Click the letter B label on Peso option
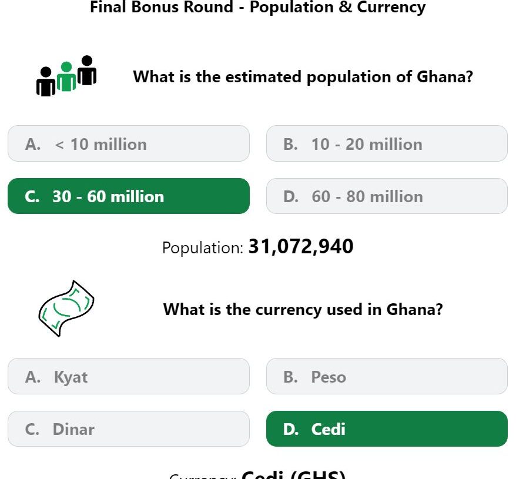 click(x=290, y=377)
